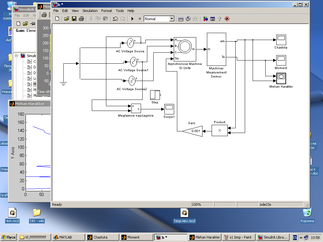
Task: Click the Пуск Start button
Action: coord(8,237)
